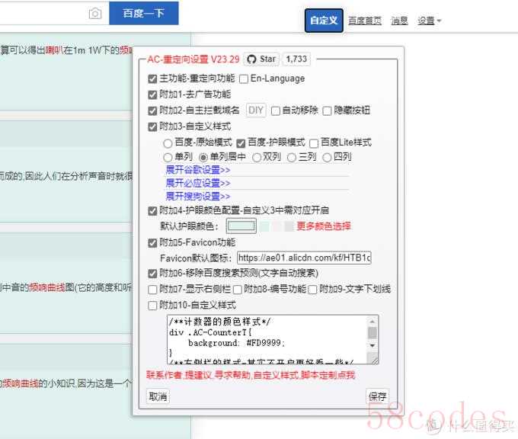Toggle 附加6-移除百度搜索预测 checkbox
Screen dimensions: 518x439
[152, 274]
